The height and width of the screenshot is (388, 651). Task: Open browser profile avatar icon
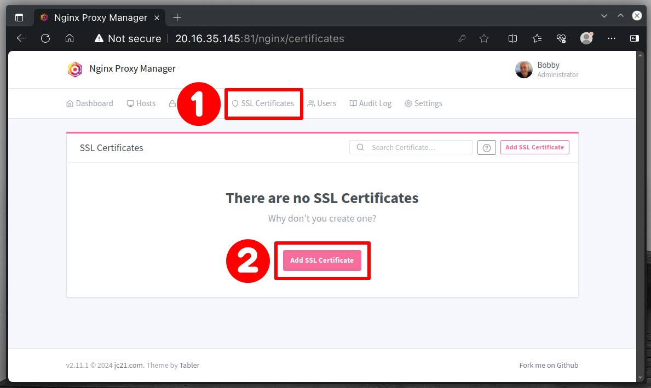586,38
